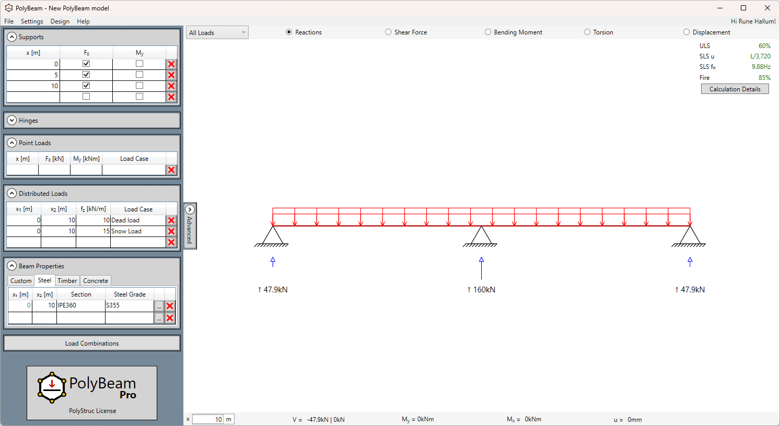This screenshot has height=426, width=780.
Task: Delete the IPE360 beam section row
Action: 170,306
